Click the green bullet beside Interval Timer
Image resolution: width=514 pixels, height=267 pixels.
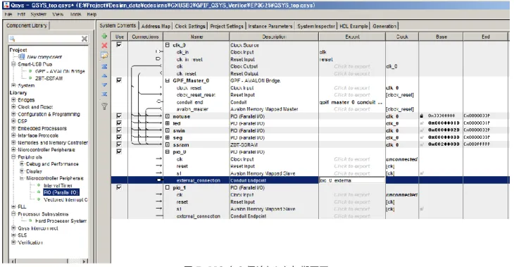(39, 185)
